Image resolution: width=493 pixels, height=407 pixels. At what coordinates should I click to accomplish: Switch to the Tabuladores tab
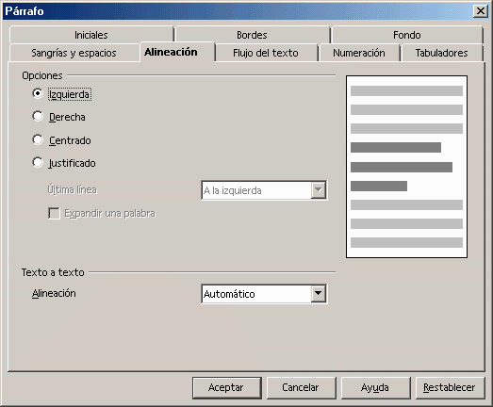point(441,53)
